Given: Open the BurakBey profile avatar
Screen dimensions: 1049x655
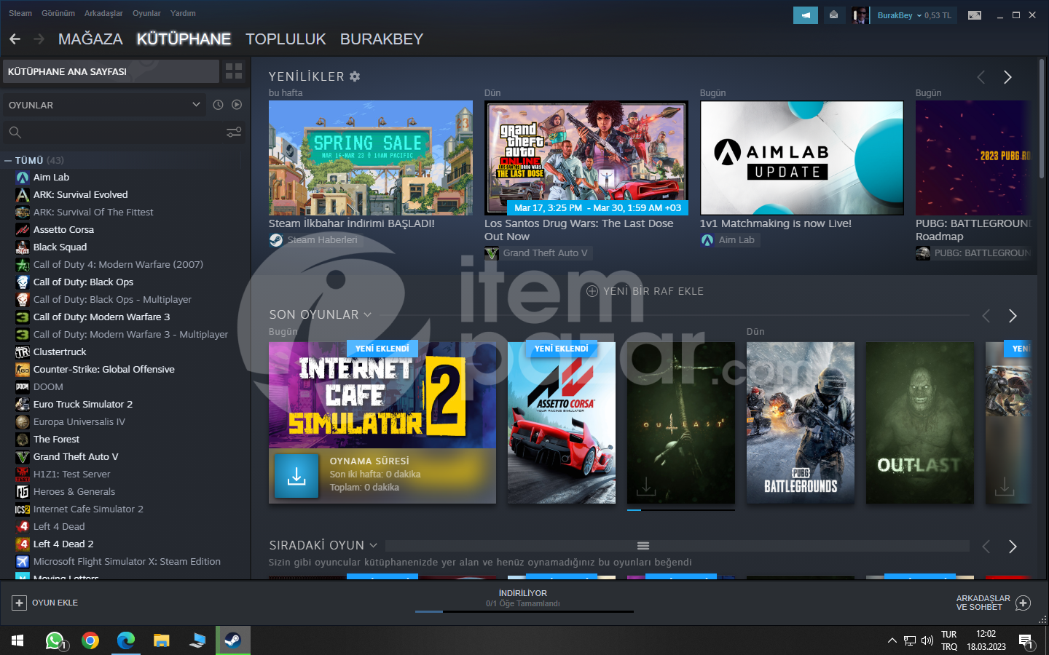Looking at the screenshot, I should coord(860,15).
